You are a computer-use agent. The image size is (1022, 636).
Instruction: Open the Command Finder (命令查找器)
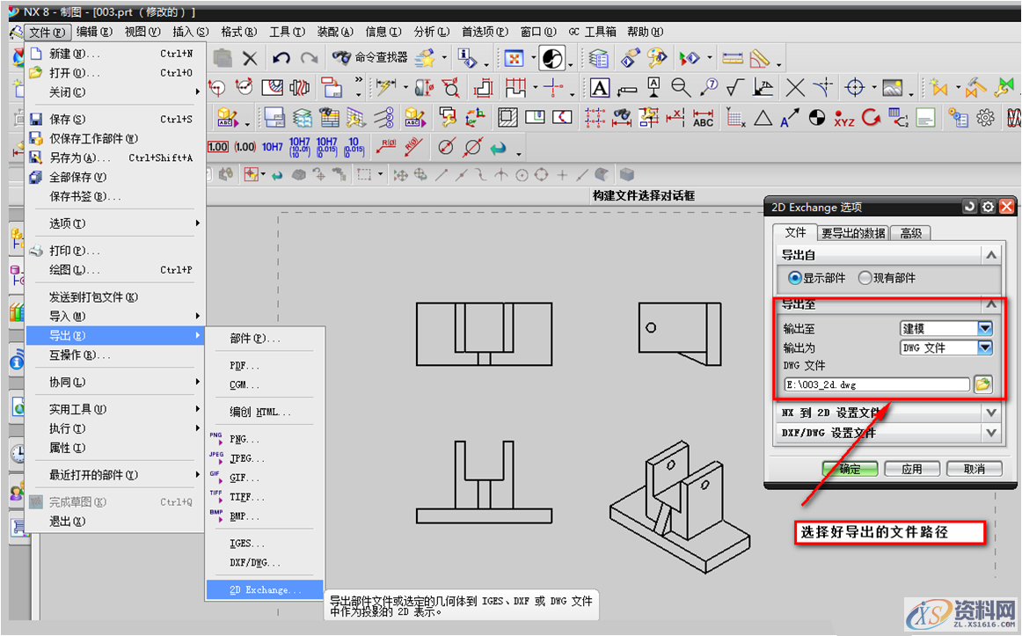click(371, 58)
